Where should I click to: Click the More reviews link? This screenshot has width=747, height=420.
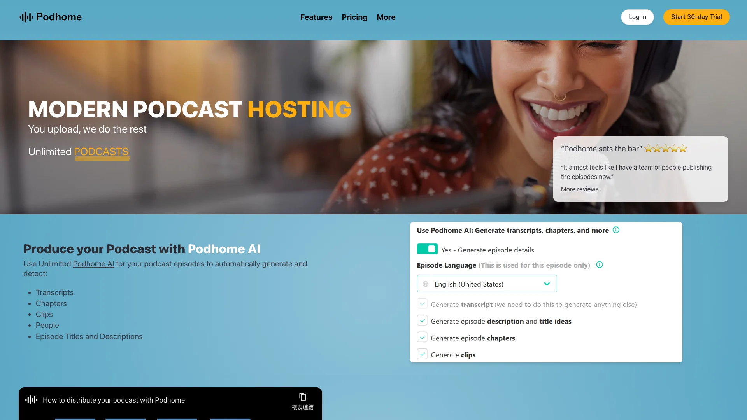point(580,189)
